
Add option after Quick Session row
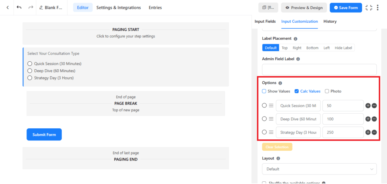click(368, 106)
